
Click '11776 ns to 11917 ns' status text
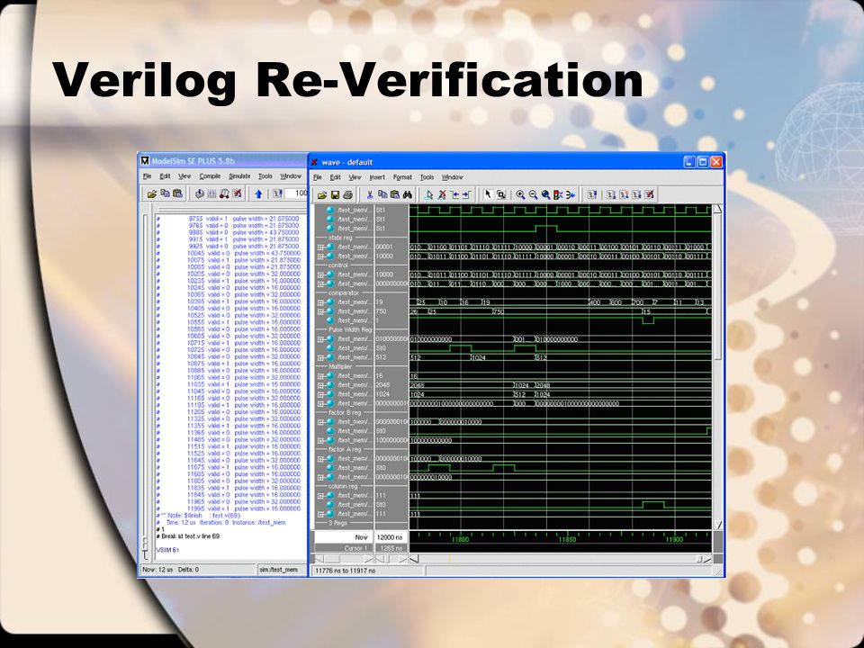pos(345,571)
